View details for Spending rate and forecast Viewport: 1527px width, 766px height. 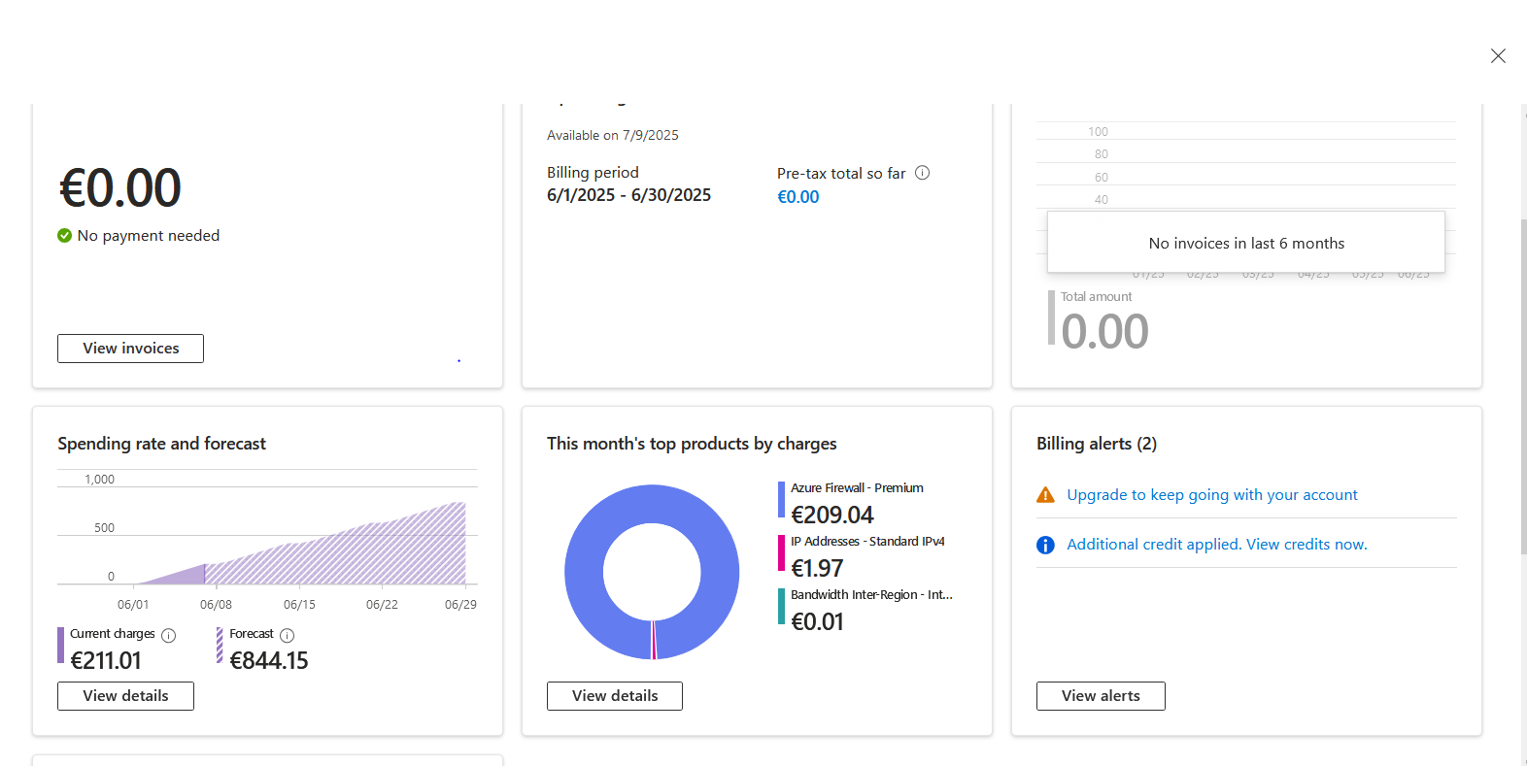tap(125, 696)
